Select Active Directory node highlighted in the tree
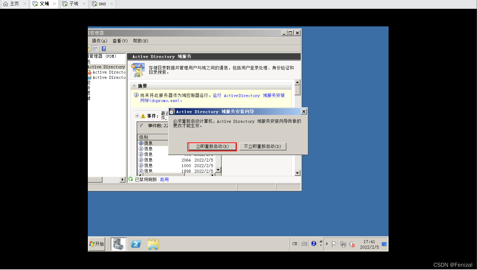The width and height of the screenshot is (477, 270). coord(106,67)
